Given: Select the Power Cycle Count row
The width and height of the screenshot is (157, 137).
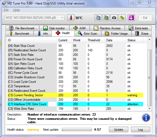Looking at the screenshot, I should point(75,72).
